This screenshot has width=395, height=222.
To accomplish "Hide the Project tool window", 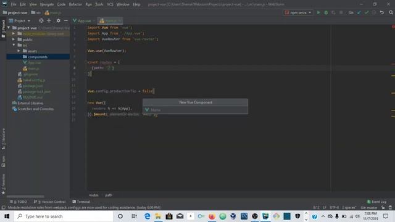I will tap(66, 20).
